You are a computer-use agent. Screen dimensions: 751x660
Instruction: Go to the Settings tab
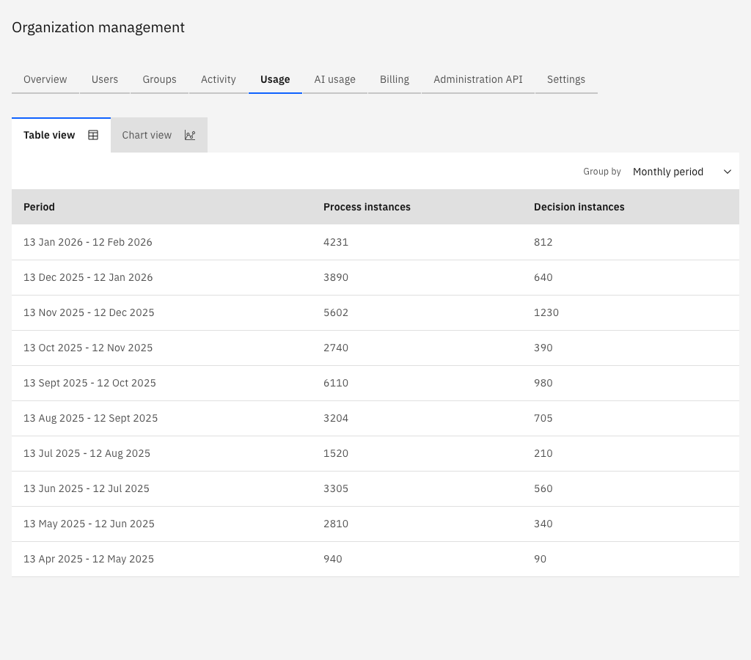[x=566, y=79]
